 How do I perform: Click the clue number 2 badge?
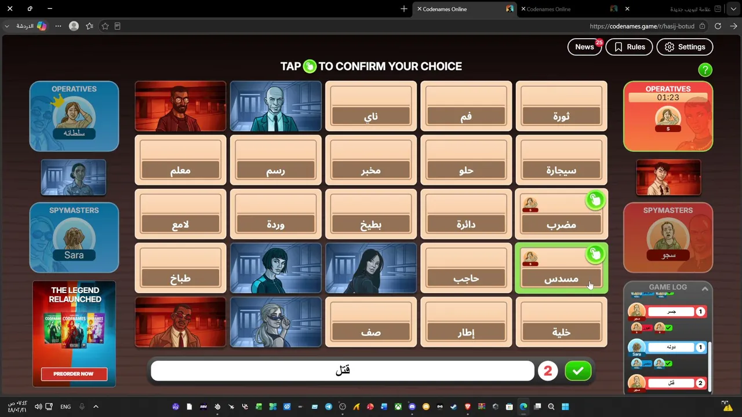pyautogui.click(x=548, y=371)
